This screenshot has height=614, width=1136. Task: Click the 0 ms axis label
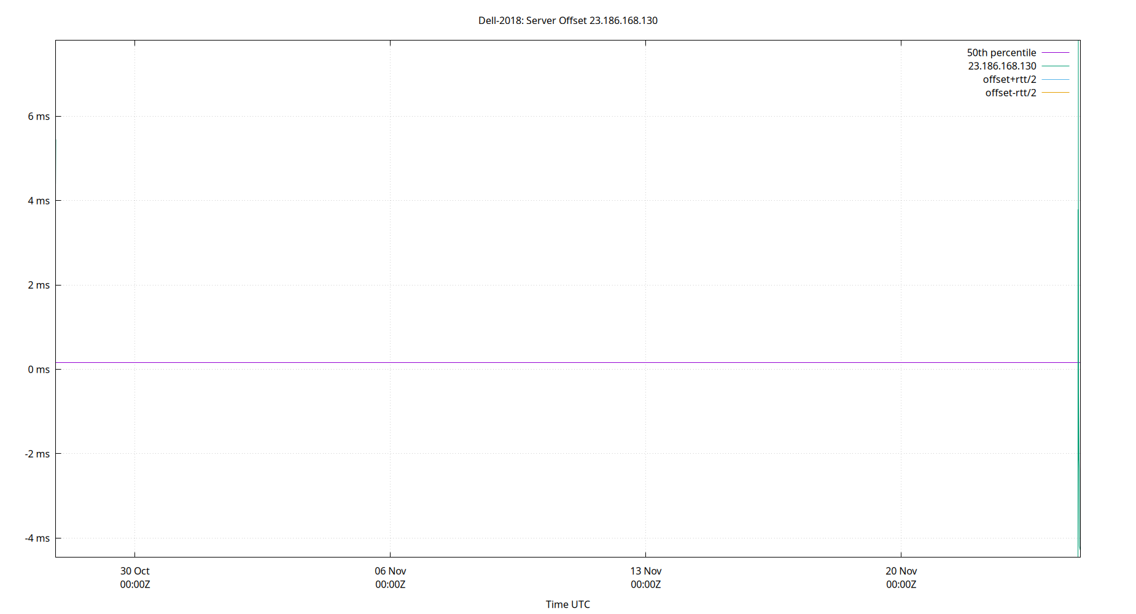tap(39, 370)
